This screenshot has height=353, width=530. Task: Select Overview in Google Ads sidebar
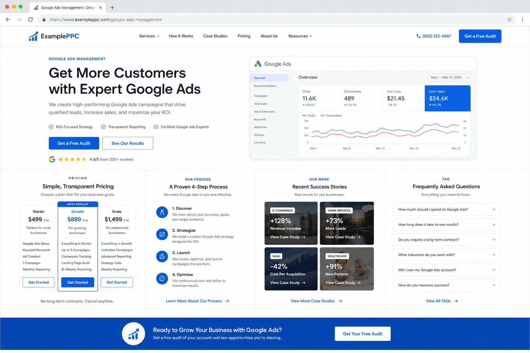(x=269, y=78)
